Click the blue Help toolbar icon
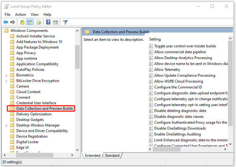Screen dimensions: 236x167 48,22
